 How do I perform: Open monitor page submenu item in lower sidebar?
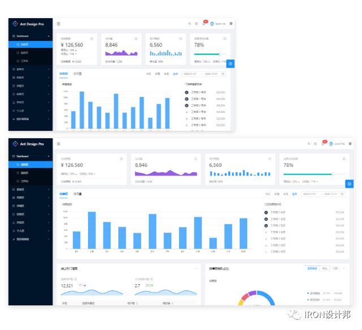[x=31, y=173]
